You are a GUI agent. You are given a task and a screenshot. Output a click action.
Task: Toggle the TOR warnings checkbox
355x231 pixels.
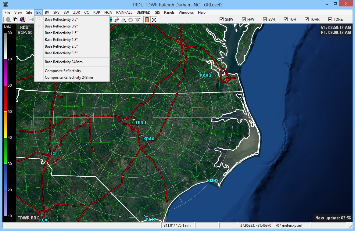coord(286,20)
